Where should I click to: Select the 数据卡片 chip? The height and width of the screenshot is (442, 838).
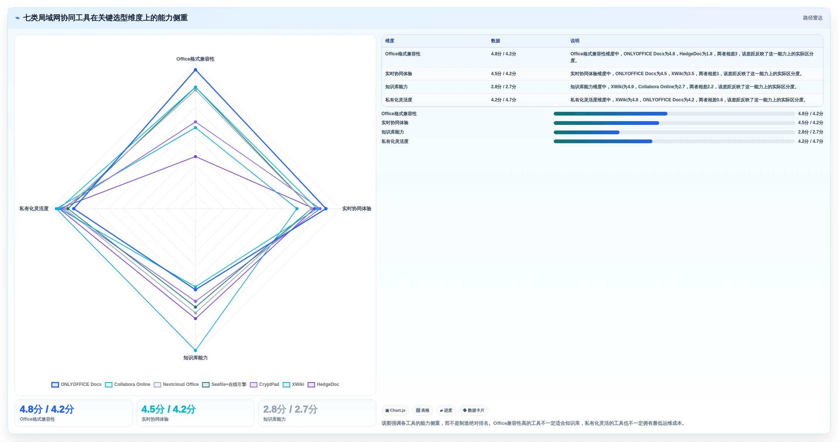474,410
